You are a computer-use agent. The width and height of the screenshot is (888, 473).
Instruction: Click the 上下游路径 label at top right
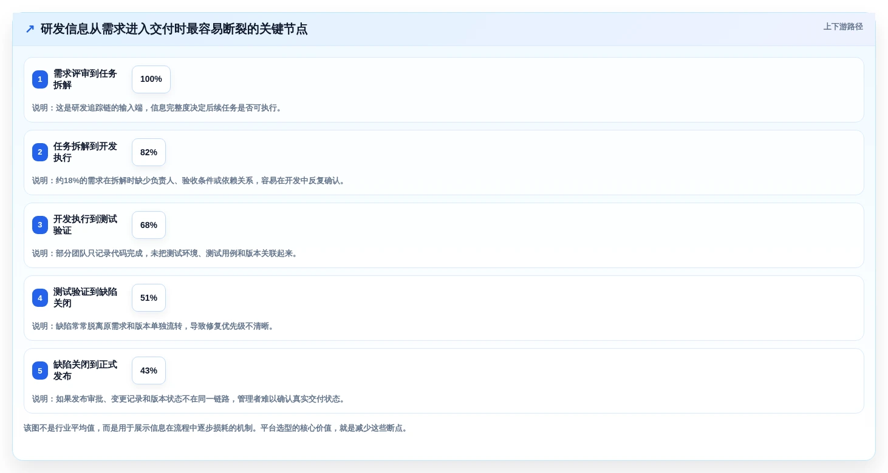(x=843, y=27)
